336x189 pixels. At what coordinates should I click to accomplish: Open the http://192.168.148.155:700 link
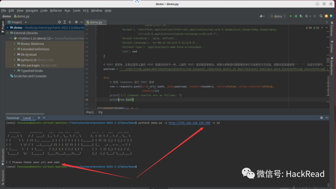click(x=189, y=123)
